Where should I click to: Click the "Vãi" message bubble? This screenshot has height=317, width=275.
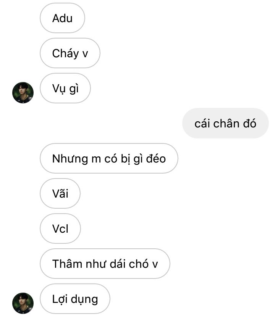(x=60, y=193)
